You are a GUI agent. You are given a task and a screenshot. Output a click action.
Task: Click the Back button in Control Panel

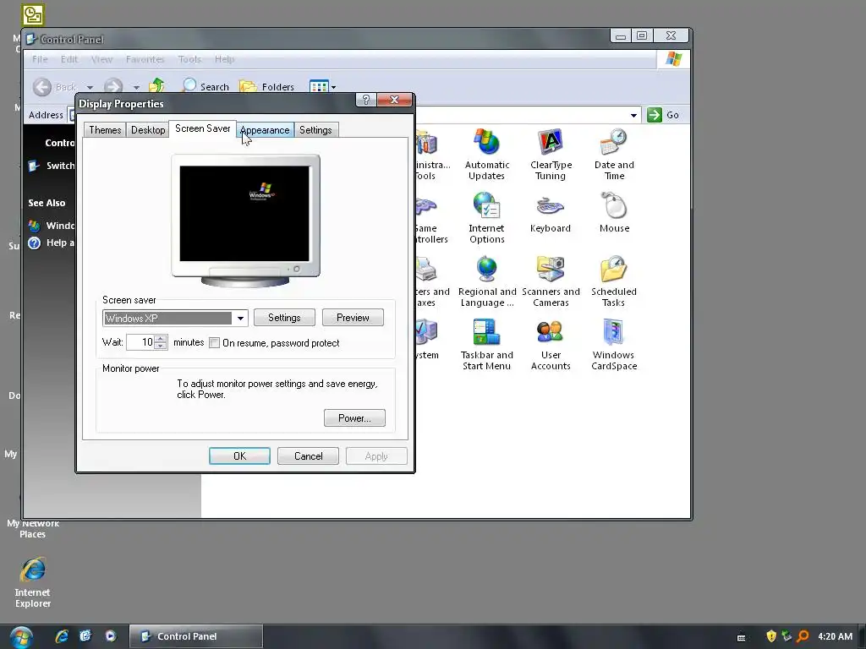coord(55,87)
